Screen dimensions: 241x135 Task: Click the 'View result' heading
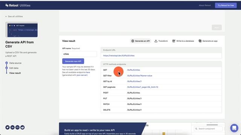click(69, 41)
